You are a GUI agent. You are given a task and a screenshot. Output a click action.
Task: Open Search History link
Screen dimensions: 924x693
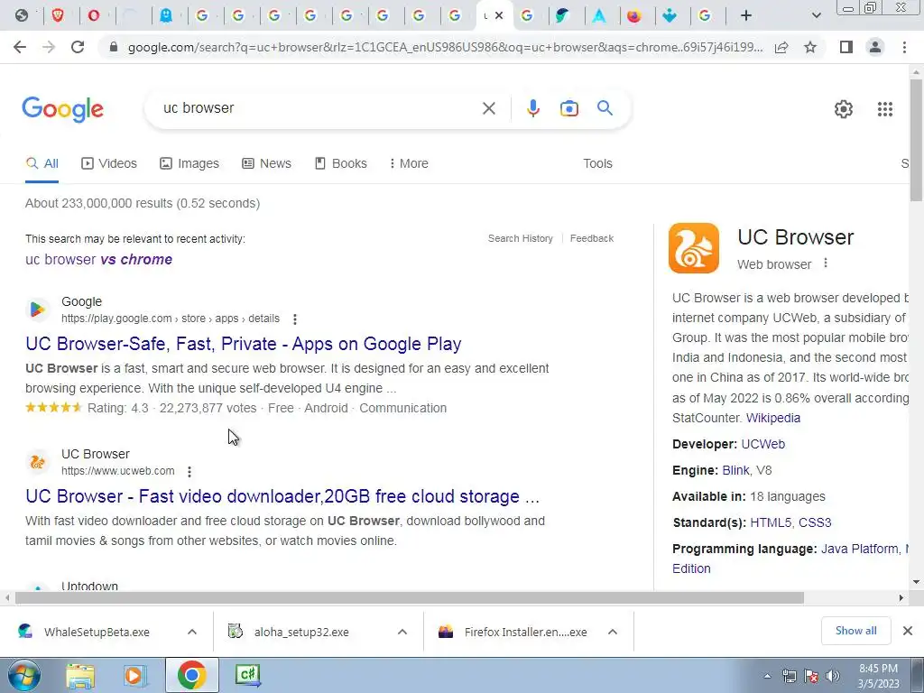(521, 238)
